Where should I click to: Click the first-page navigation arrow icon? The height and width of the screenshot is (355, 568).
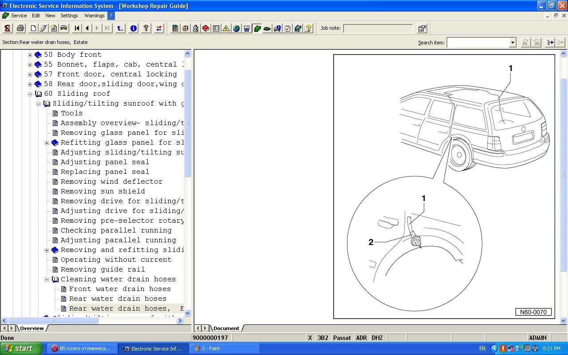point(77,28)
